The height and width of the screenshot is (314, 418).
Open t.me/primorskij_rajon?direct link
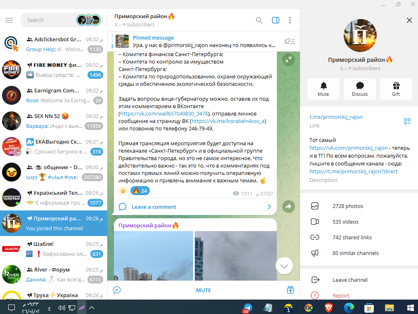click(x=354, y=171)
